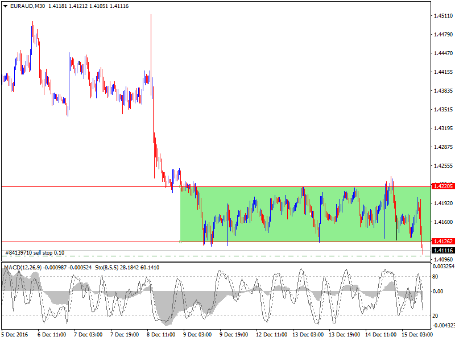
Task: Click the indicator scale value 80
Action: pos(435,277)
